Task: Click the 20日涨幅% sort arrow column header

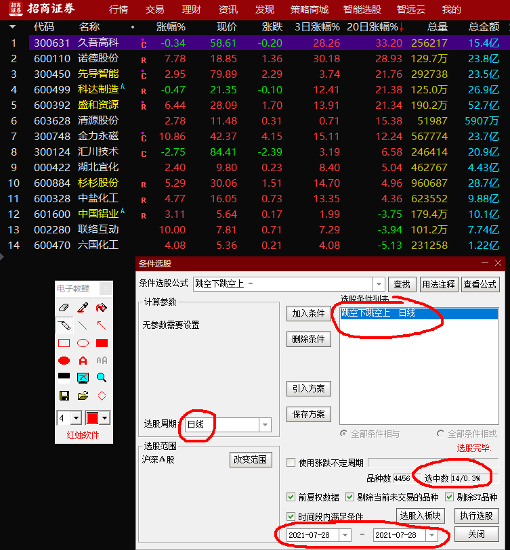Action: coord(375,27)
